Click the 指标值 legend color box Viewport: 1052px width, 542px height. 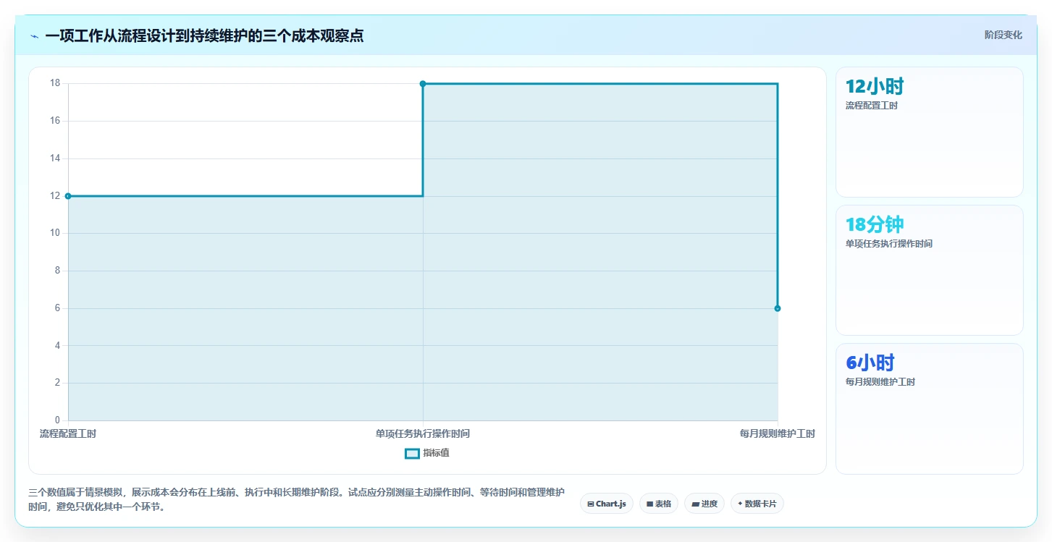pyautogui.click(x=412, y=454)
